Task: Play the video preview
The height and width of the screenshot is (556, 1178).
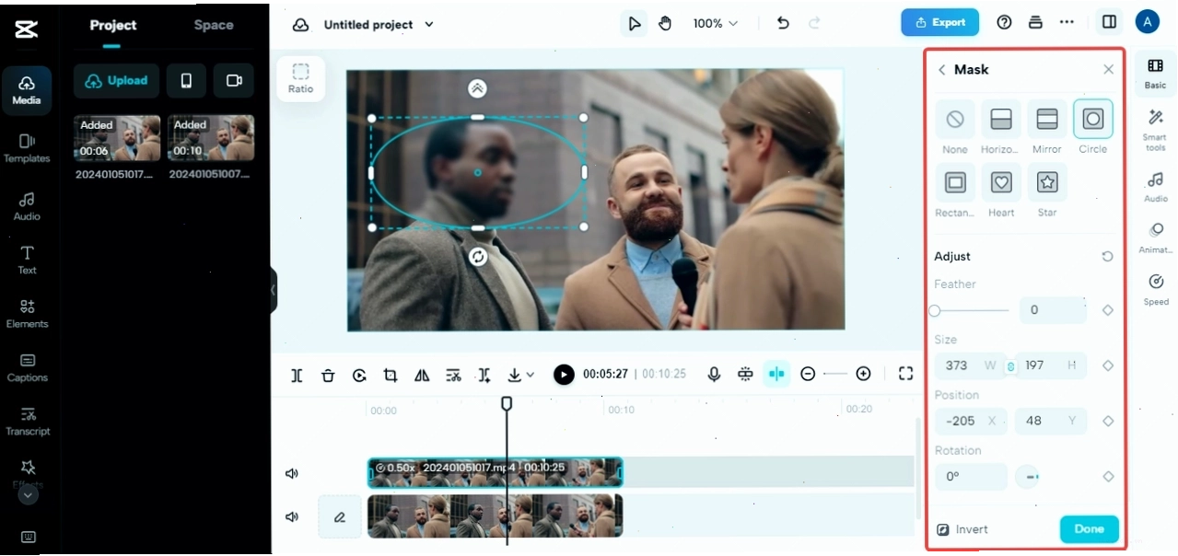Action: point(564,374)
